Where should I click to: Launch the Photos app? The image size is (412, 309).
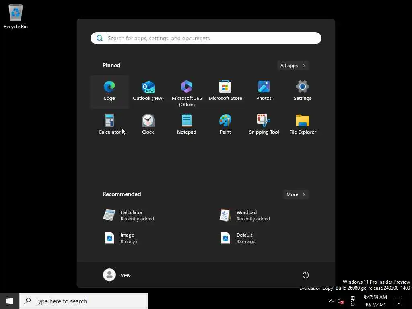coord(264,91)
